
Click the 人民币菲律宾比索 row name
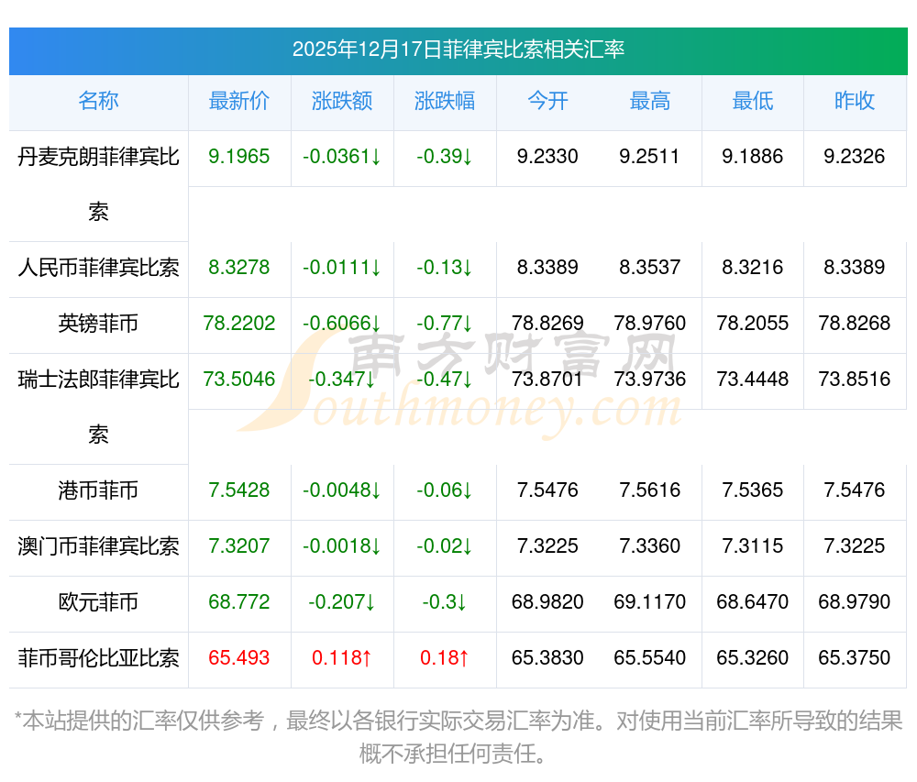click(x=98, y=268)
